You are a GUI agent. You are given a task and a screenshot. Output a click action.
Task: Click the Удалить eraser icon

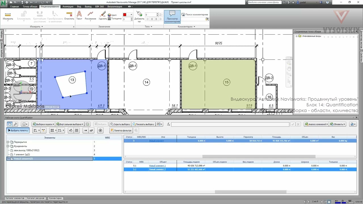coord(103,16)
